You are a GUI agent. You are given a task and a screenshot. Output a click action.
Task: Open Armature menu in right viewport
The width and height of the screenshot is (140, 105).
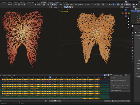coord(80,4)
